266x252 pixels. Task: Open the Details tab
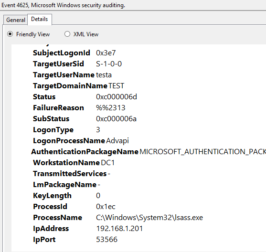coord(40,19)
